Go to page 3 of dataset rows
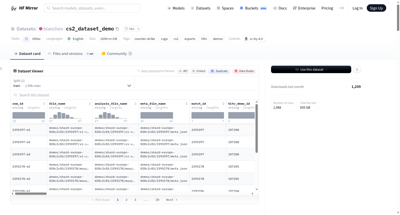The width and height of the screenshot is (400, 215). [x=135, y=200]
